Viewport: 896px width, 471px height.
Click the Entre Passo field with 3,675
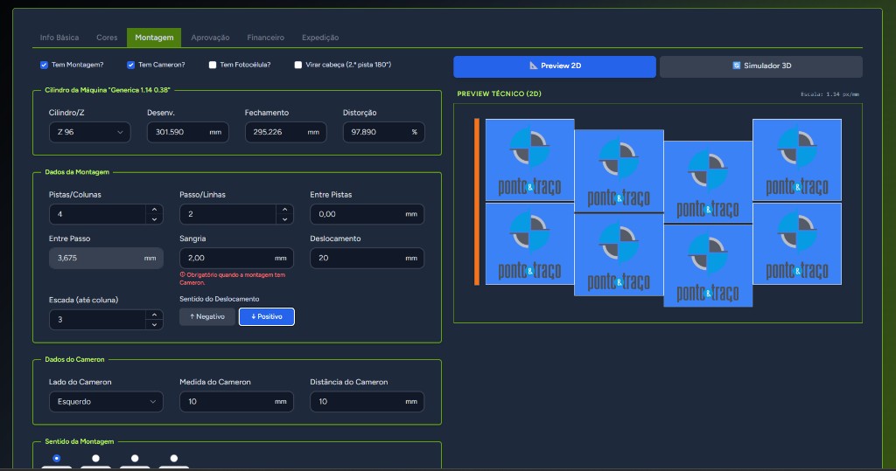point(106,258)
